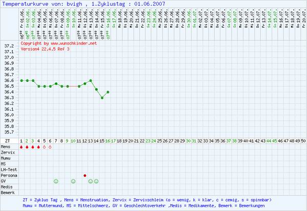307x211 pixels.
Task: Click the GV smiley on cycle day 10
Action: tap(73, 181)
